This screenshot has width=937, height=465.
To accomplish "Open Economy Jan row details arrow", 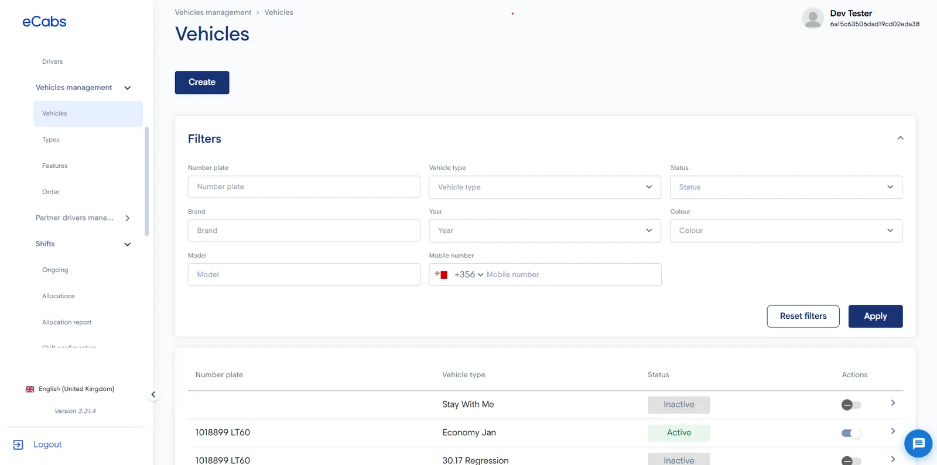I will point(893,431).
